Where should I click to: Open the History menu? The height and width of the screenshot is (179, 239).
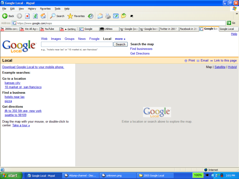tap(32, 9)
